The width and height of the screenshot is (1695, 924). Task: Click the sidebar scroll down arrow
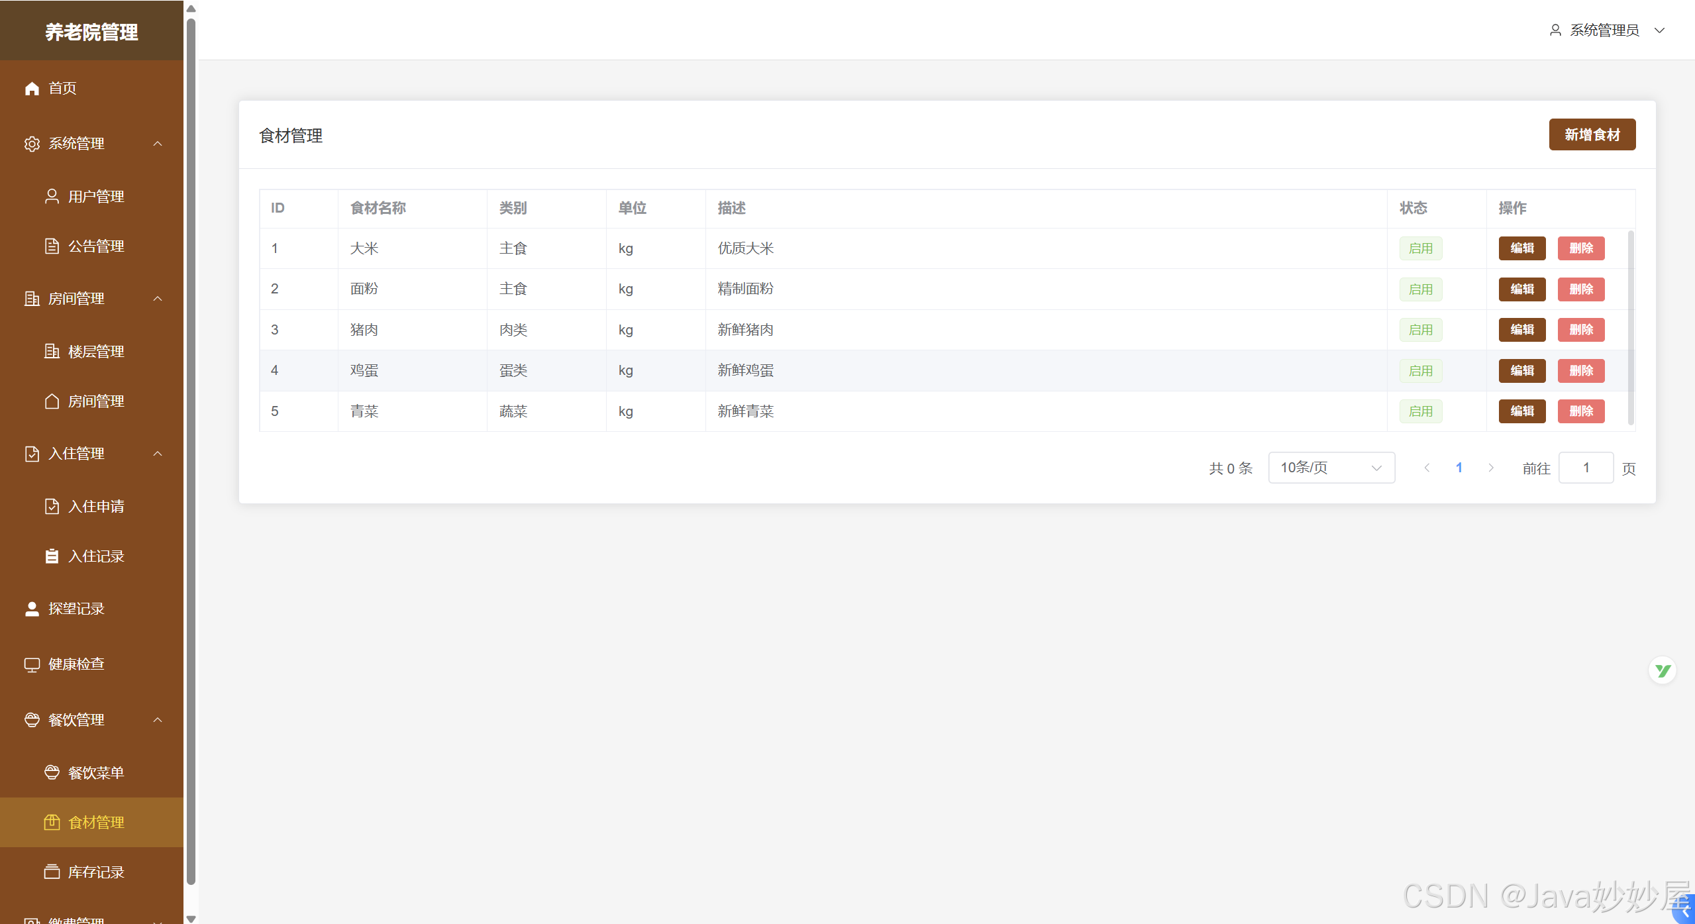coord(191,918)
